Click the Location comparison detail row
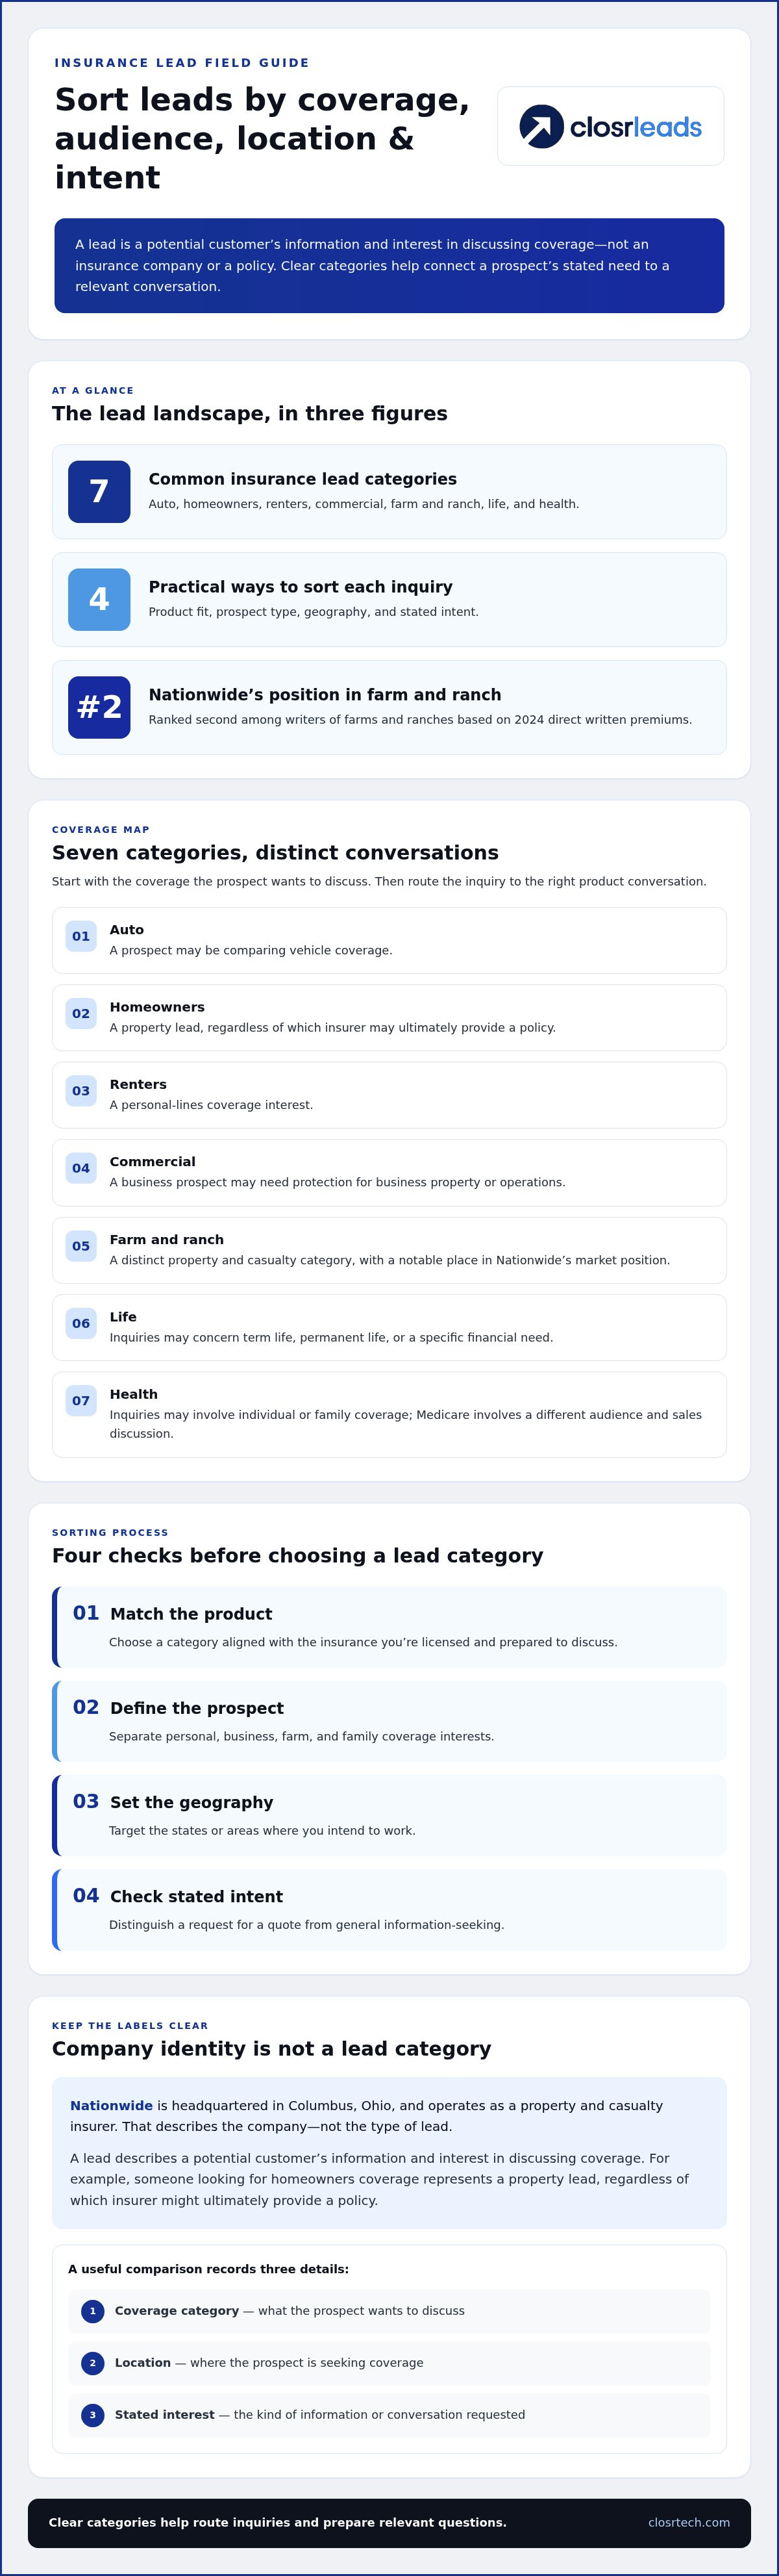Viewport: 779px width, 2576px height. pos(389,2363)
